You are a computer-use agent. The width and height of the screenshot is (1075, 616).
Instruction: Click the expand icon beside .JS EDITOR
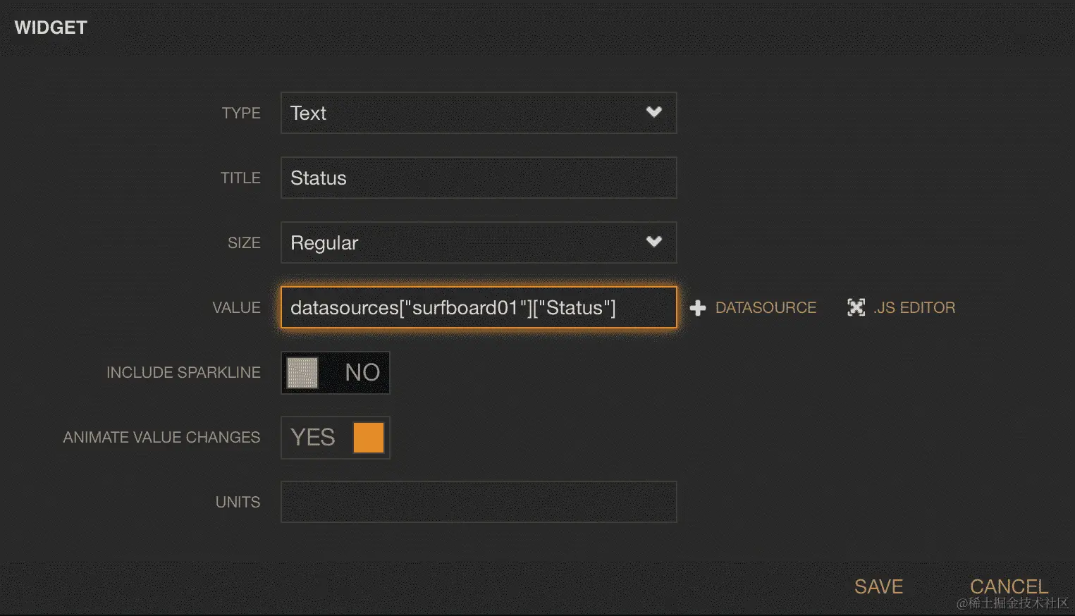[x=856, y=307]
